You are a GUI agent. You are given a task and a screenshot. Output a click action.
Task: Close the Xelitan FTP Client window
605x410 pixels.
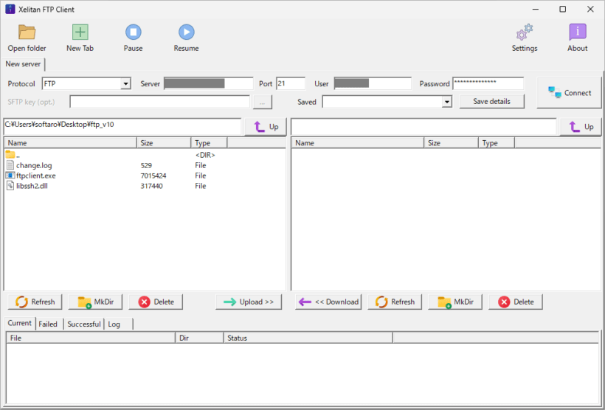coord(590,10)
